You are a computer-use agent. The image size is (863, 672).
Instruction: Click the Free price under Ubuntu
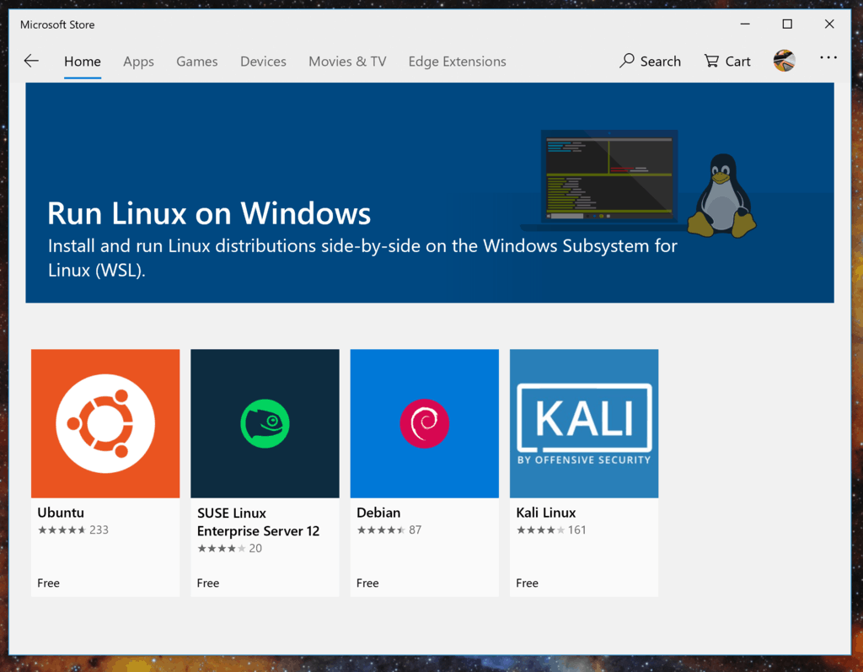(x=48, y=583)
